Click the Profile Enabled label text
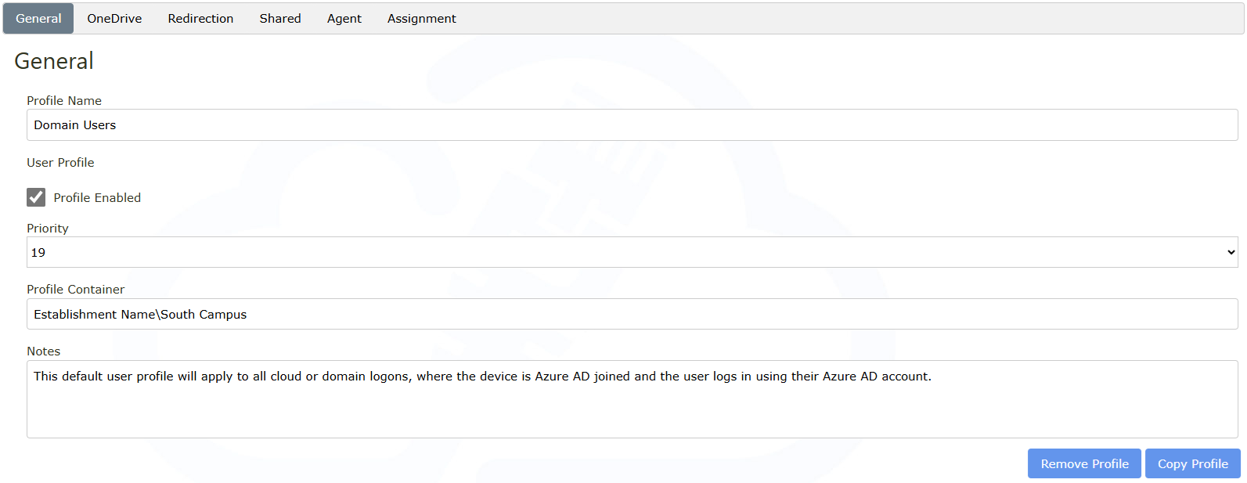 (x=97, y=198)
